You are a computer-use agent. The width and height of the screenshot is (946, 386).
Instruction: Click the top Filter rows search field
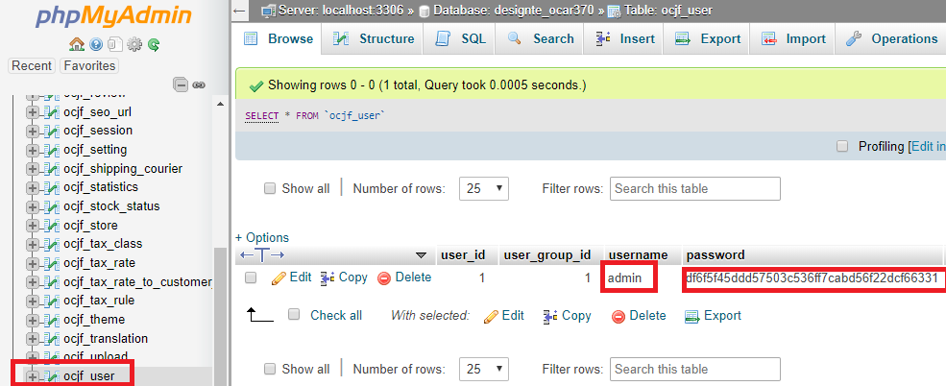pos(694,188)
